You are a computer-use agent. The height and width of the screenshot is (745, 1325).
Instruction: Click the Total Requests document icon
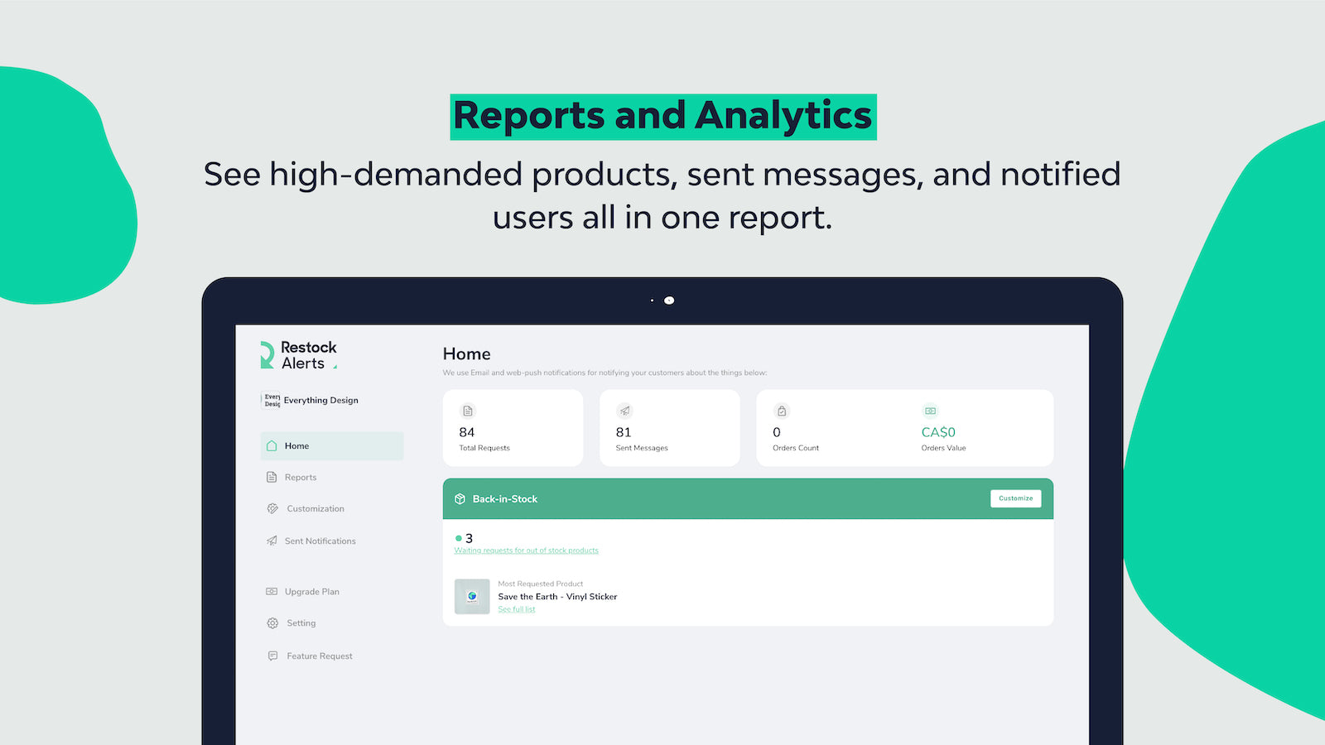468,411
